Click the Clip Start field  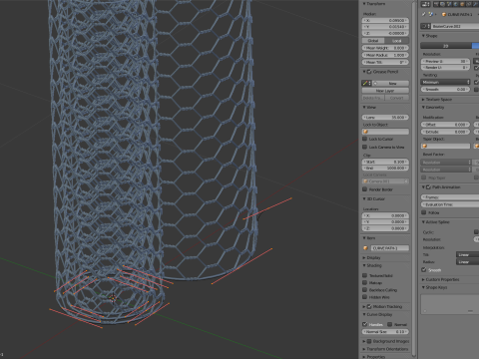click(x=385, y=162)
